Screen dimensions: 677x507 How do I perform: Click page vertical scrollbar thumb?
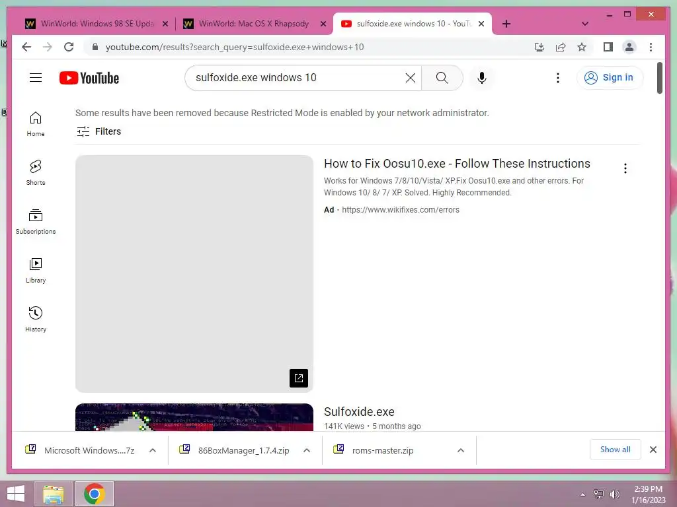[x=659, y=78]
